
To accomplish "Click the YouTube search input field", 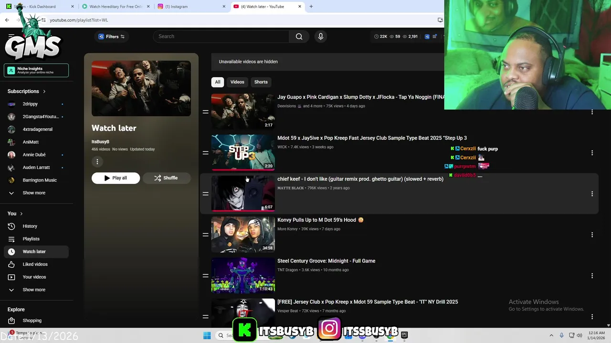I will (221, 36).
